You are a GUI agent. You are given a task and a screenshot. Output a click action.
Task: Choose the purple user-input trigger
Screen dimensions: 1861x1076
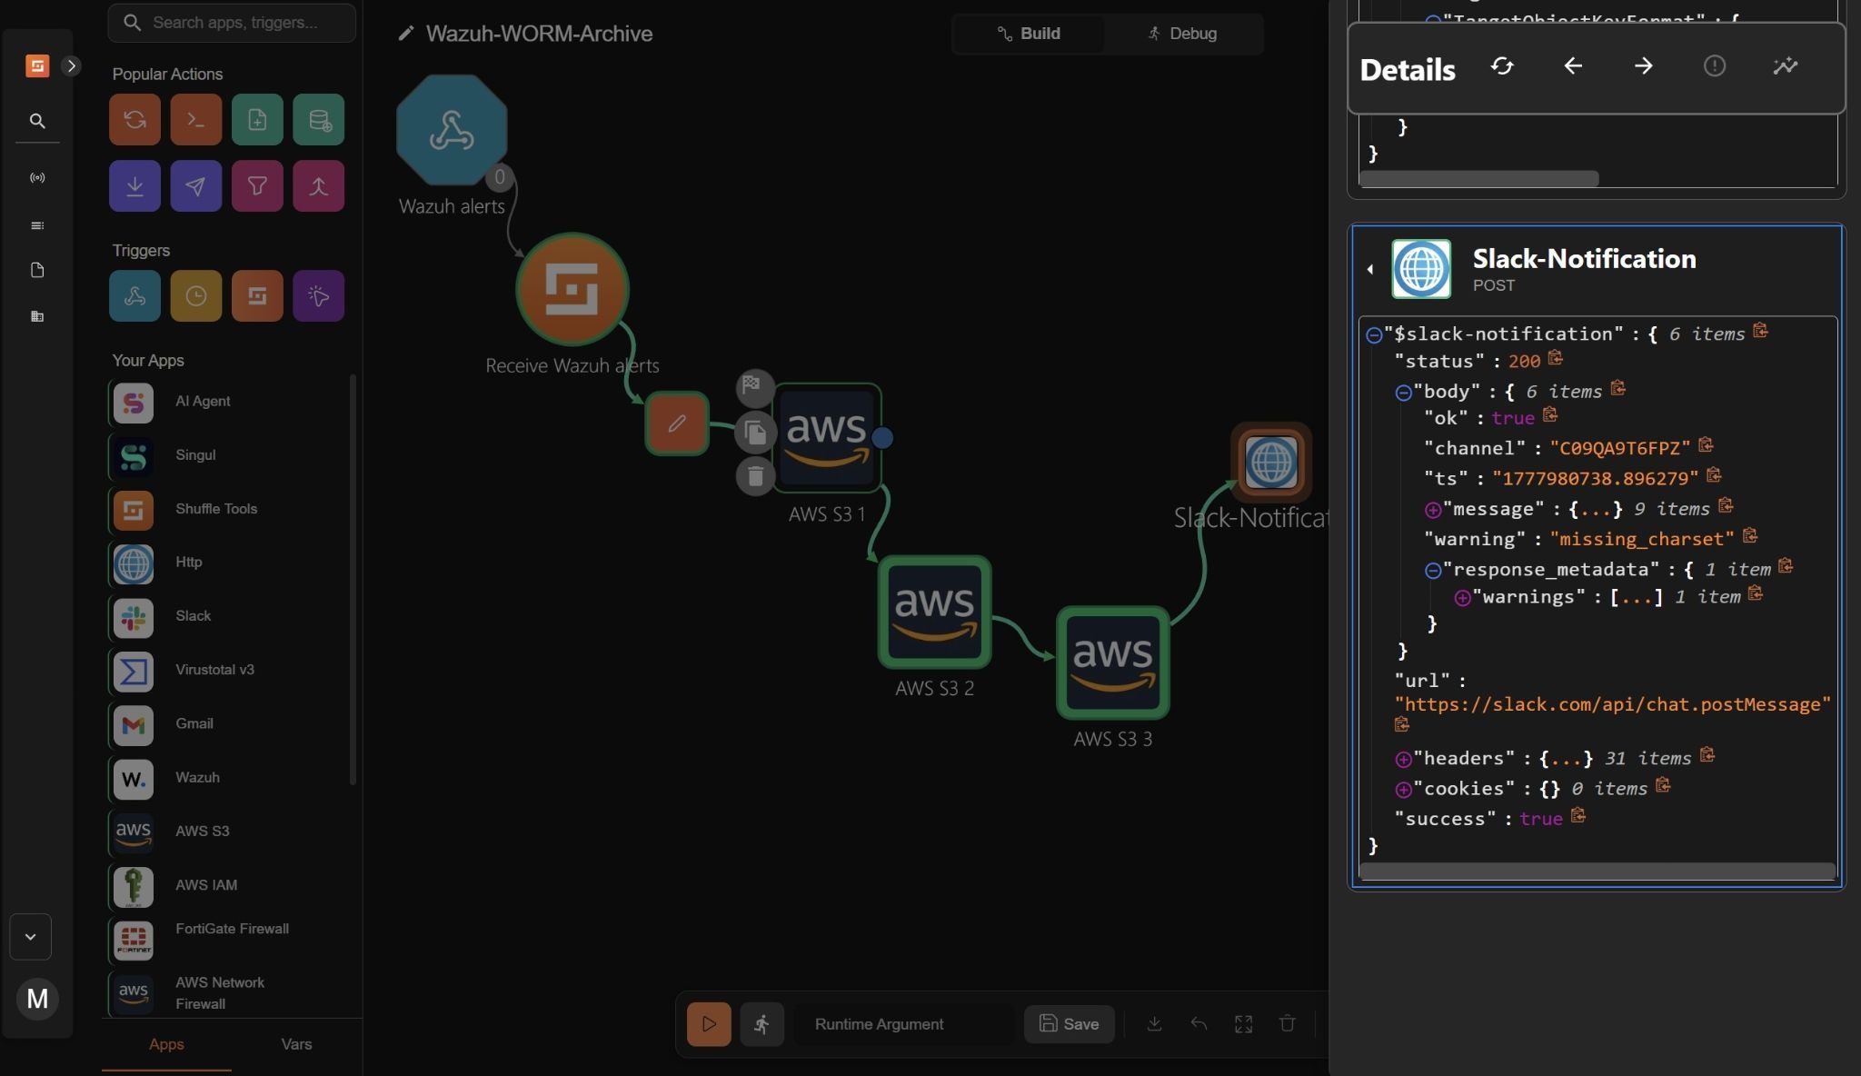(x=319, y=295)
